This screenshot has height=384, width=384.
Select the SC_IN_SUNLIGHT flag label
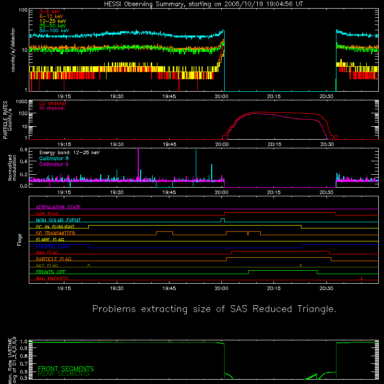tap(55, 227)
